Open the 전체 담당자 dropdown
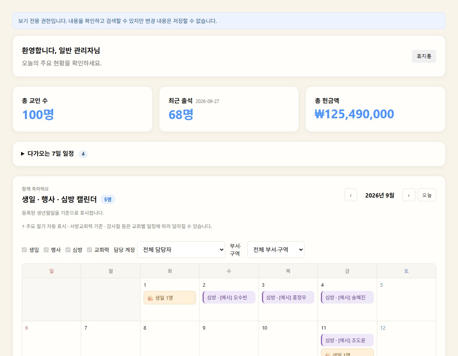 [181, 250]
